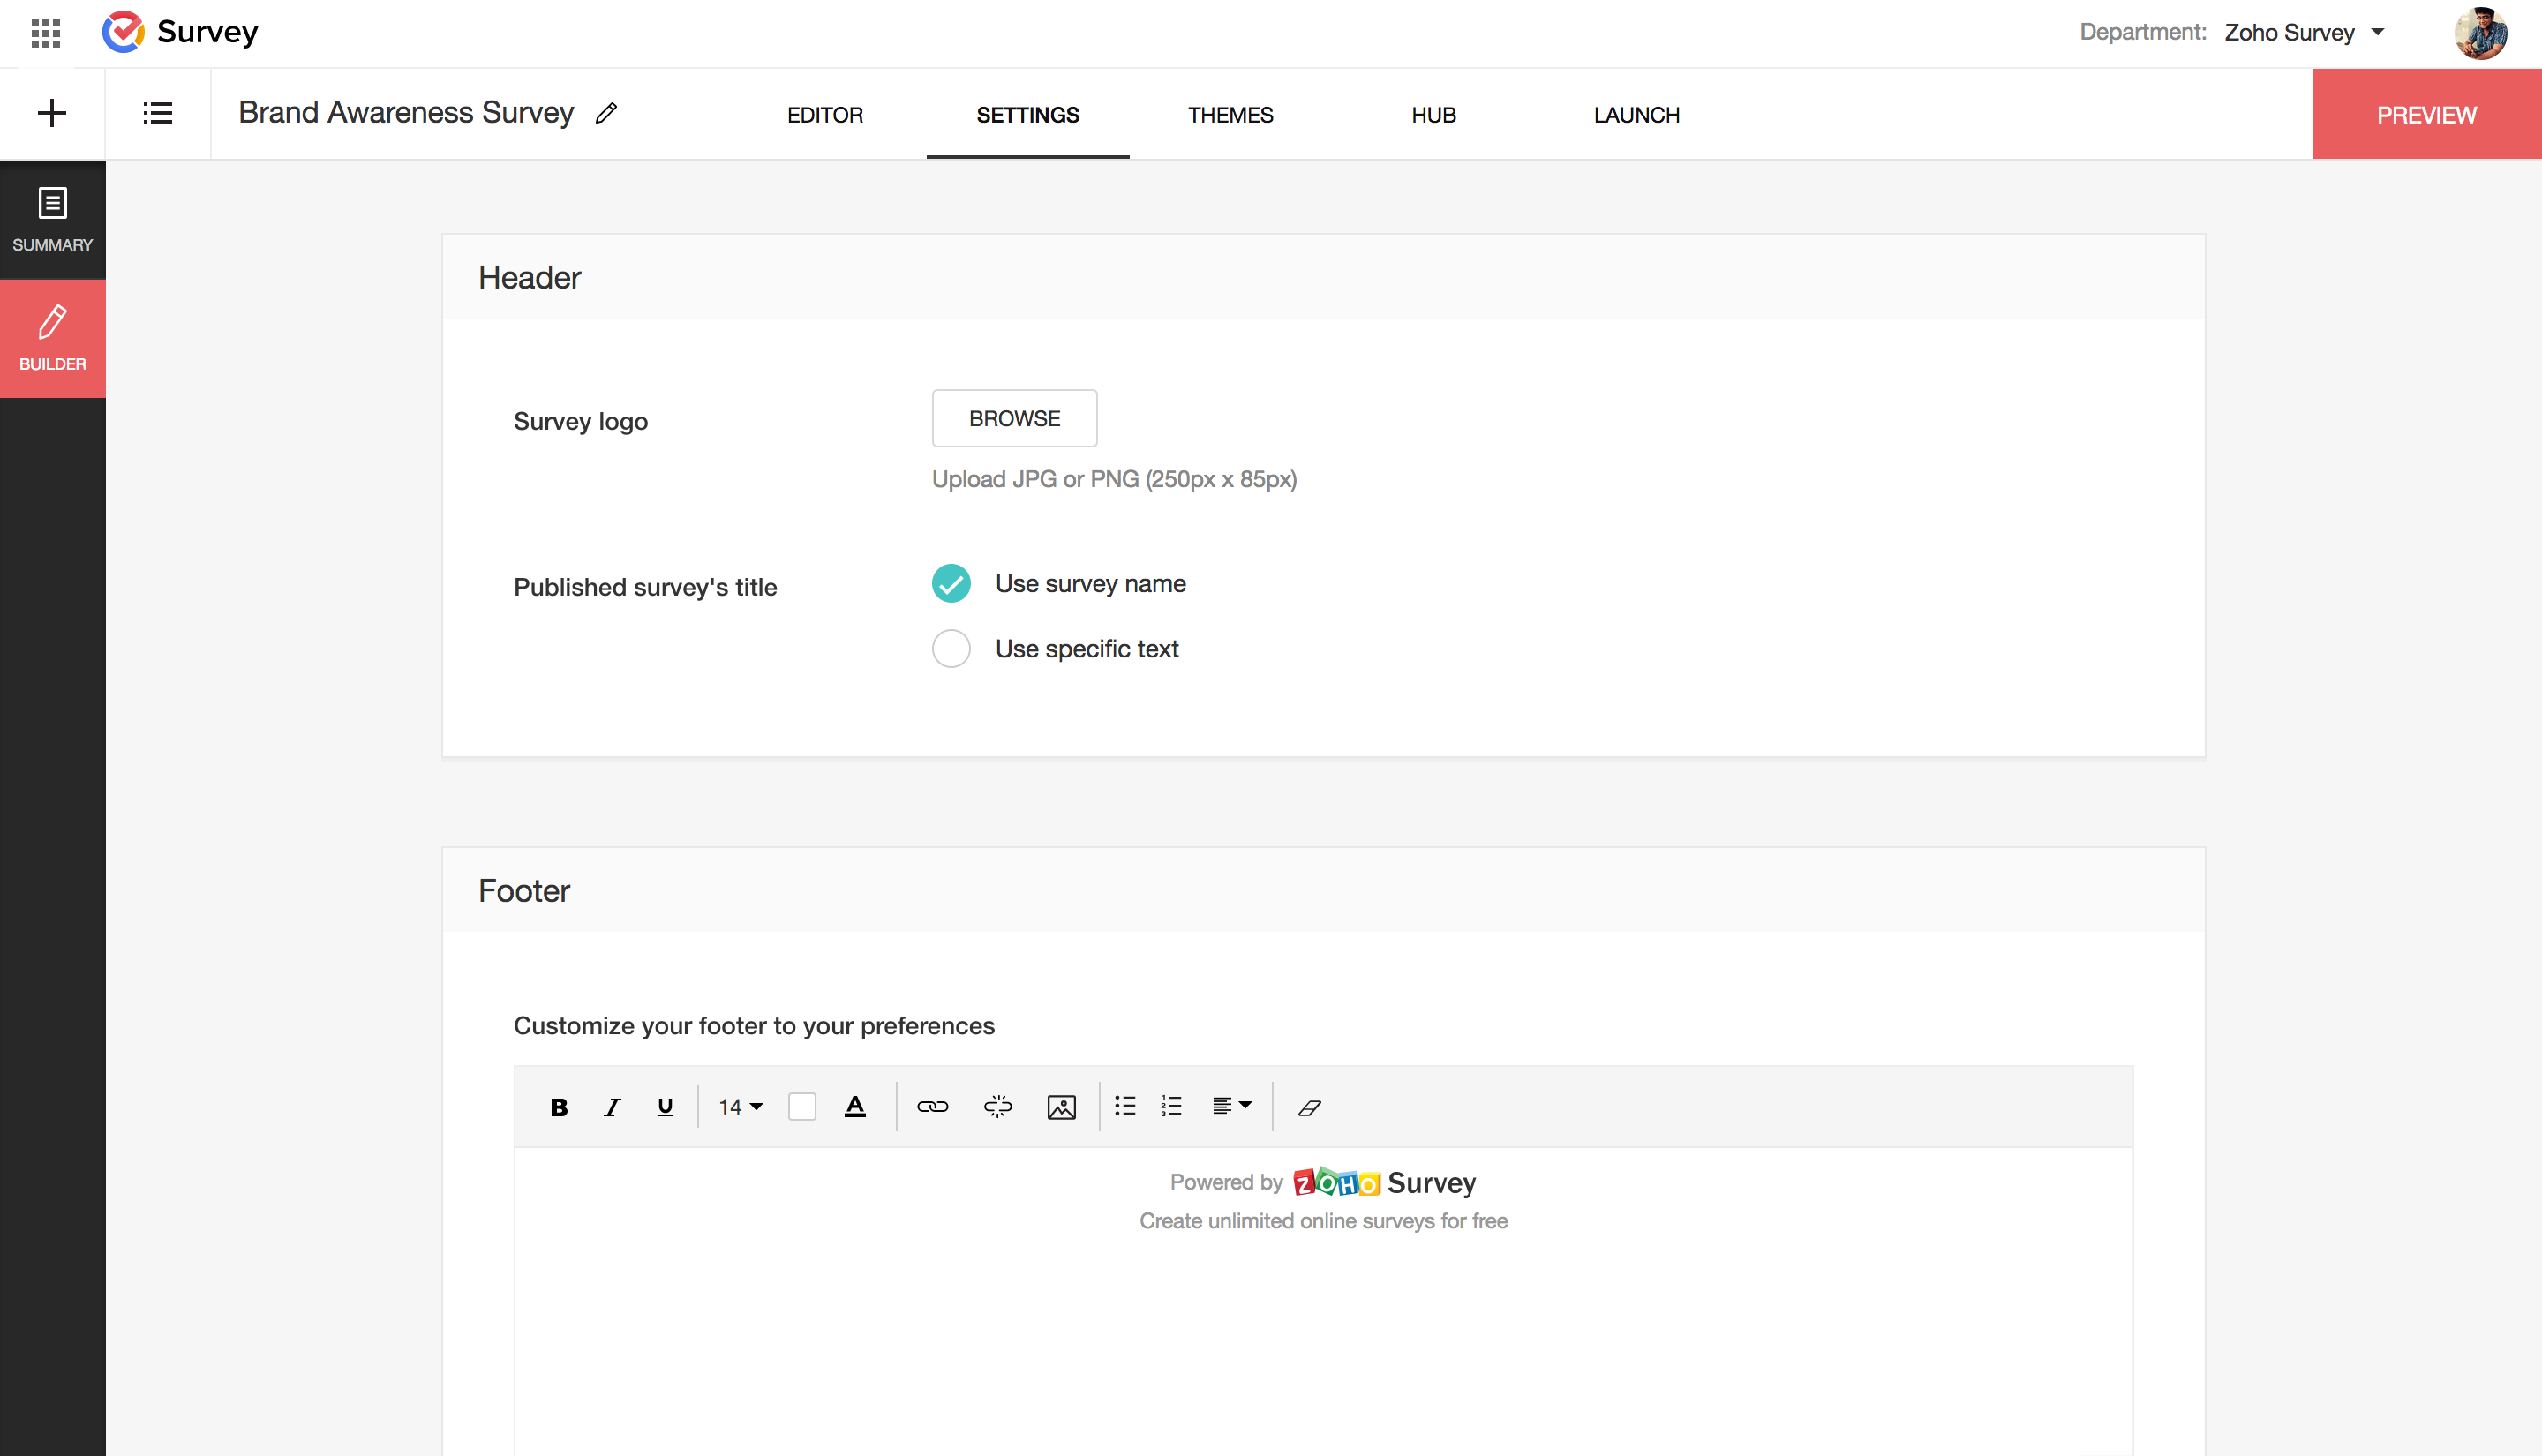Open the text alignment dropdown

point(1232,1106)
